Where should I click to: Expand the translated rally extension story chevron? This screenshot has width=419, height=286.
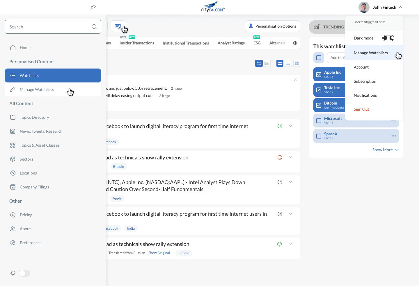(x=290, y=244)
